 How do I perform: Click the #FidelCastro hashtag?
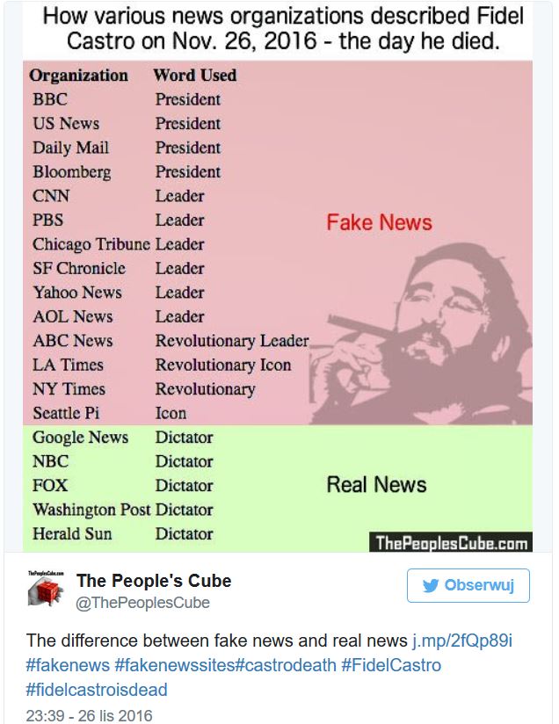[394, 665]
